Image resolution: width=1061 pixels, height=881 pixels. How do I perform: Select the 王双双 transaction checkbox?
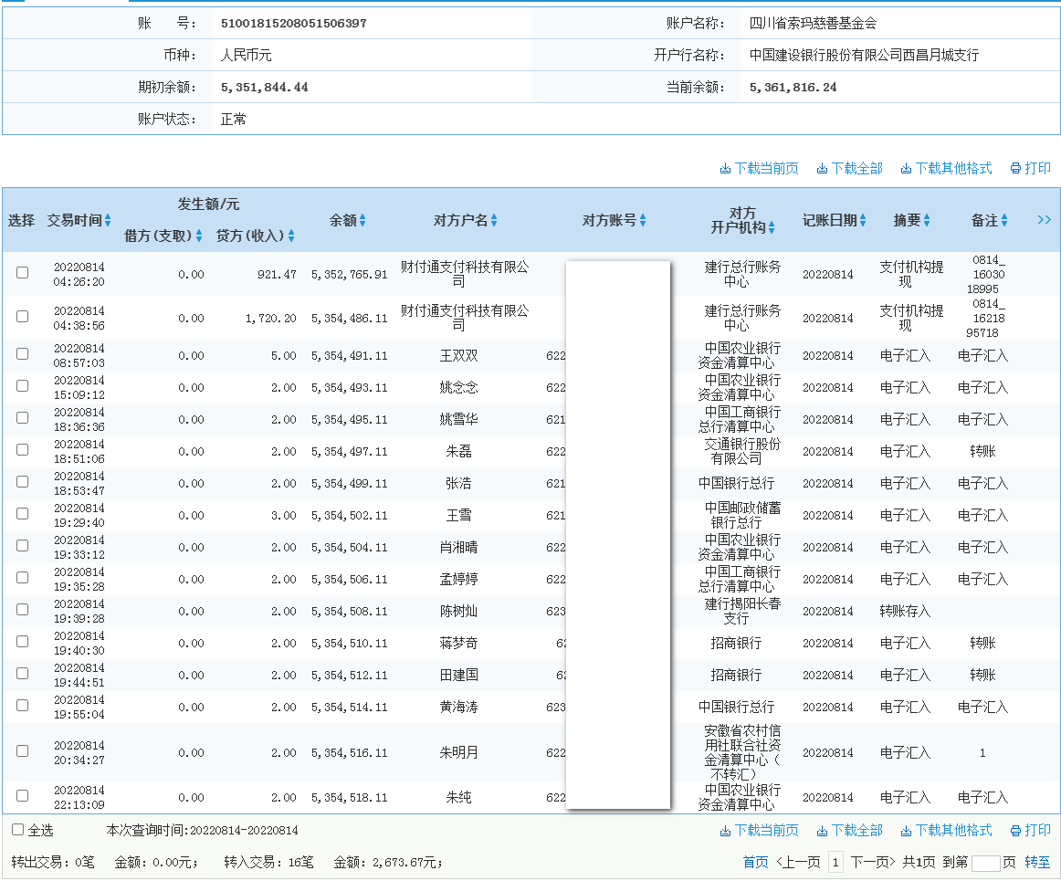[22, 354]
